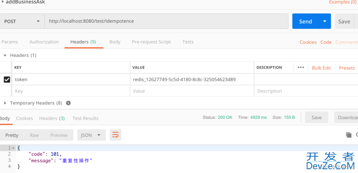Click the 200 OK status text

coord(225,117)
